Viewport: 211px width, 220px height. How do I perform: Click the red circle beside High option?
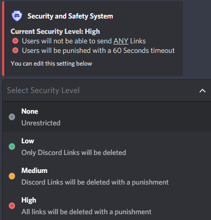point(12,206)
